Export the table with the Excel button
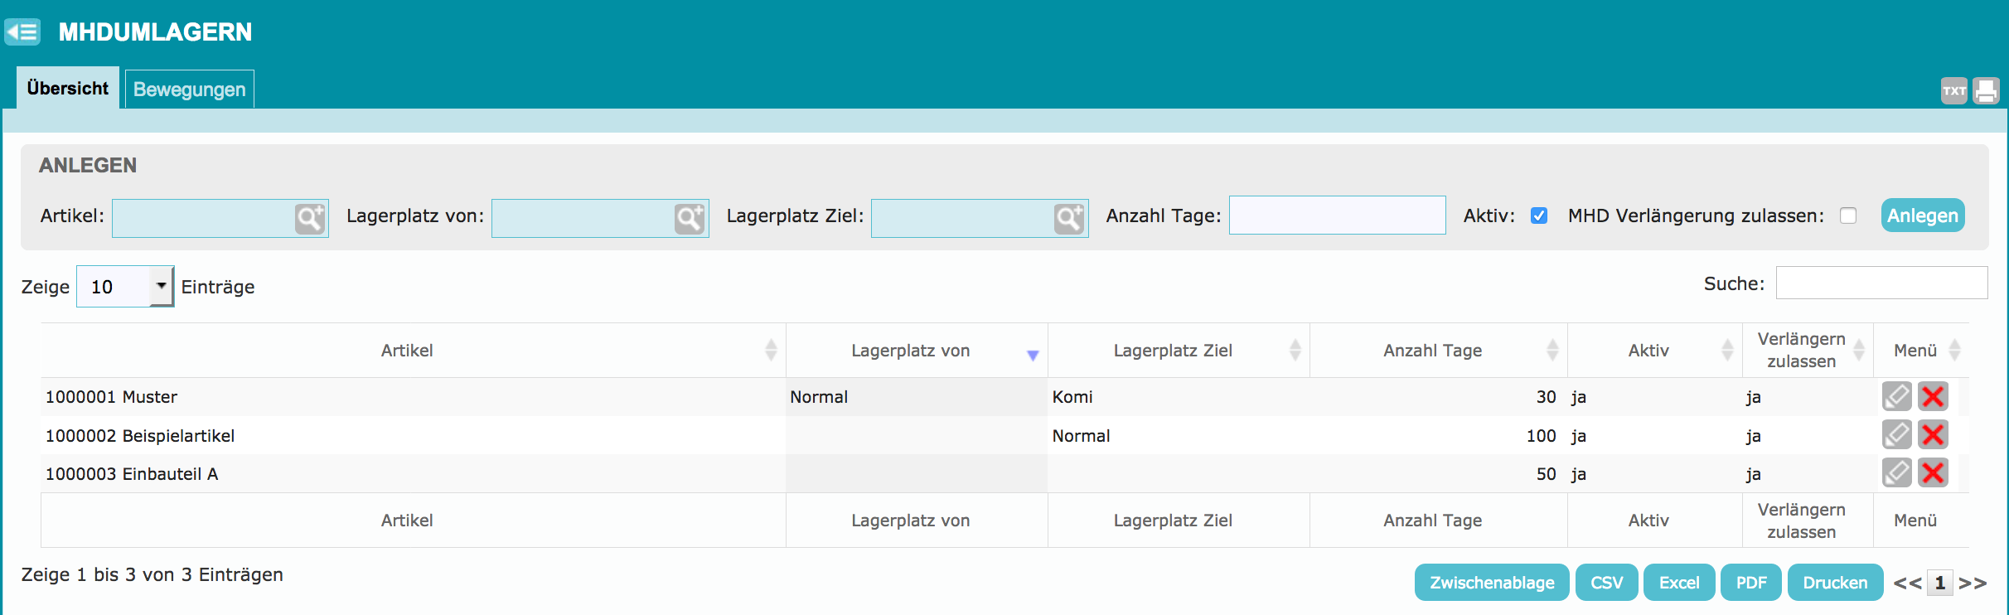This screenshot has width=2009, height=615. (x=1679, y=583)
